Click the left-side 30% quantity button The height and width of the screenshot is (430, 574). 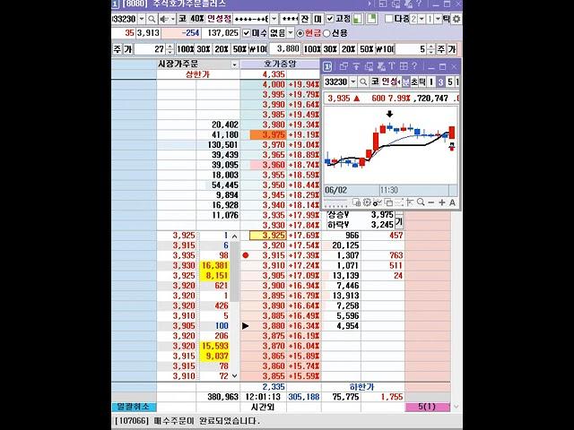(204, 49)
